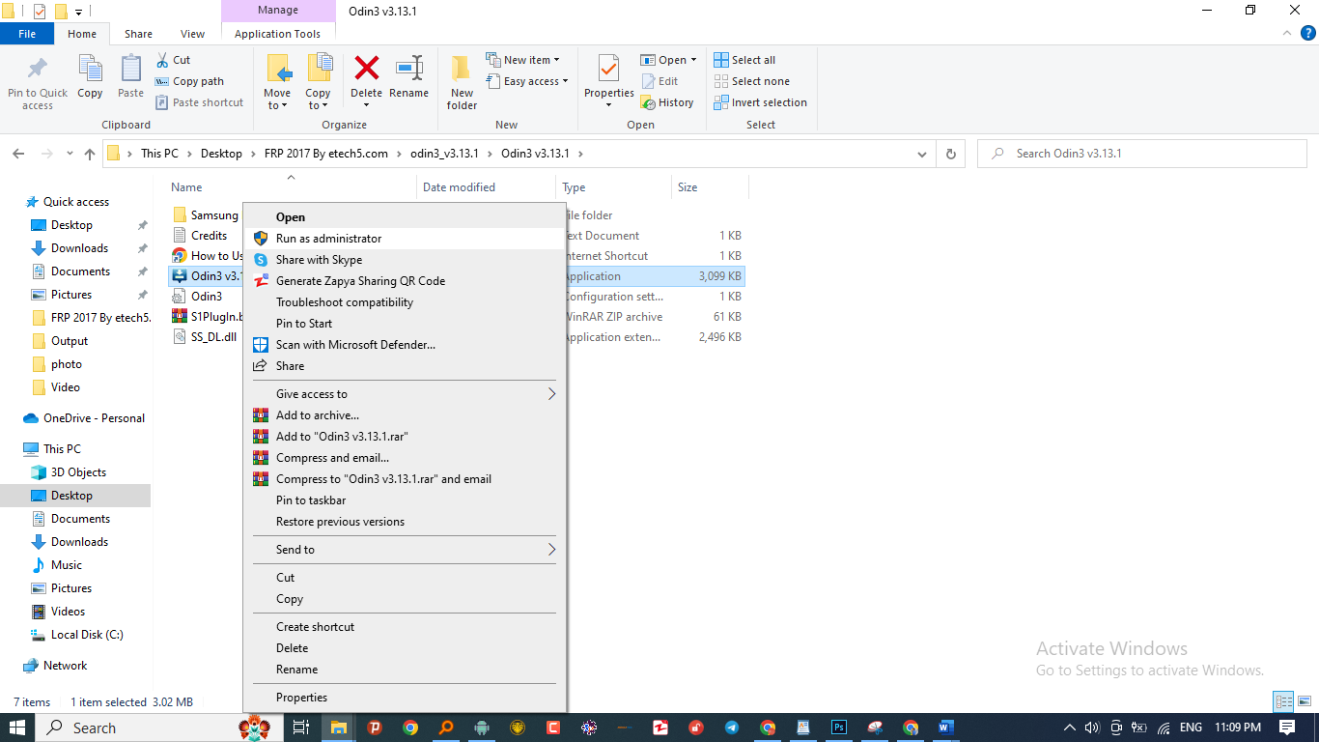Switch to Large icons view in status bar
This screenshot has width=1319, height=742.
[1305, 702]
